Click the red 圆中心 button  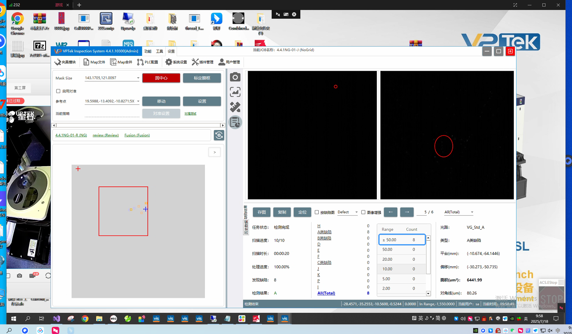[161, 78]
